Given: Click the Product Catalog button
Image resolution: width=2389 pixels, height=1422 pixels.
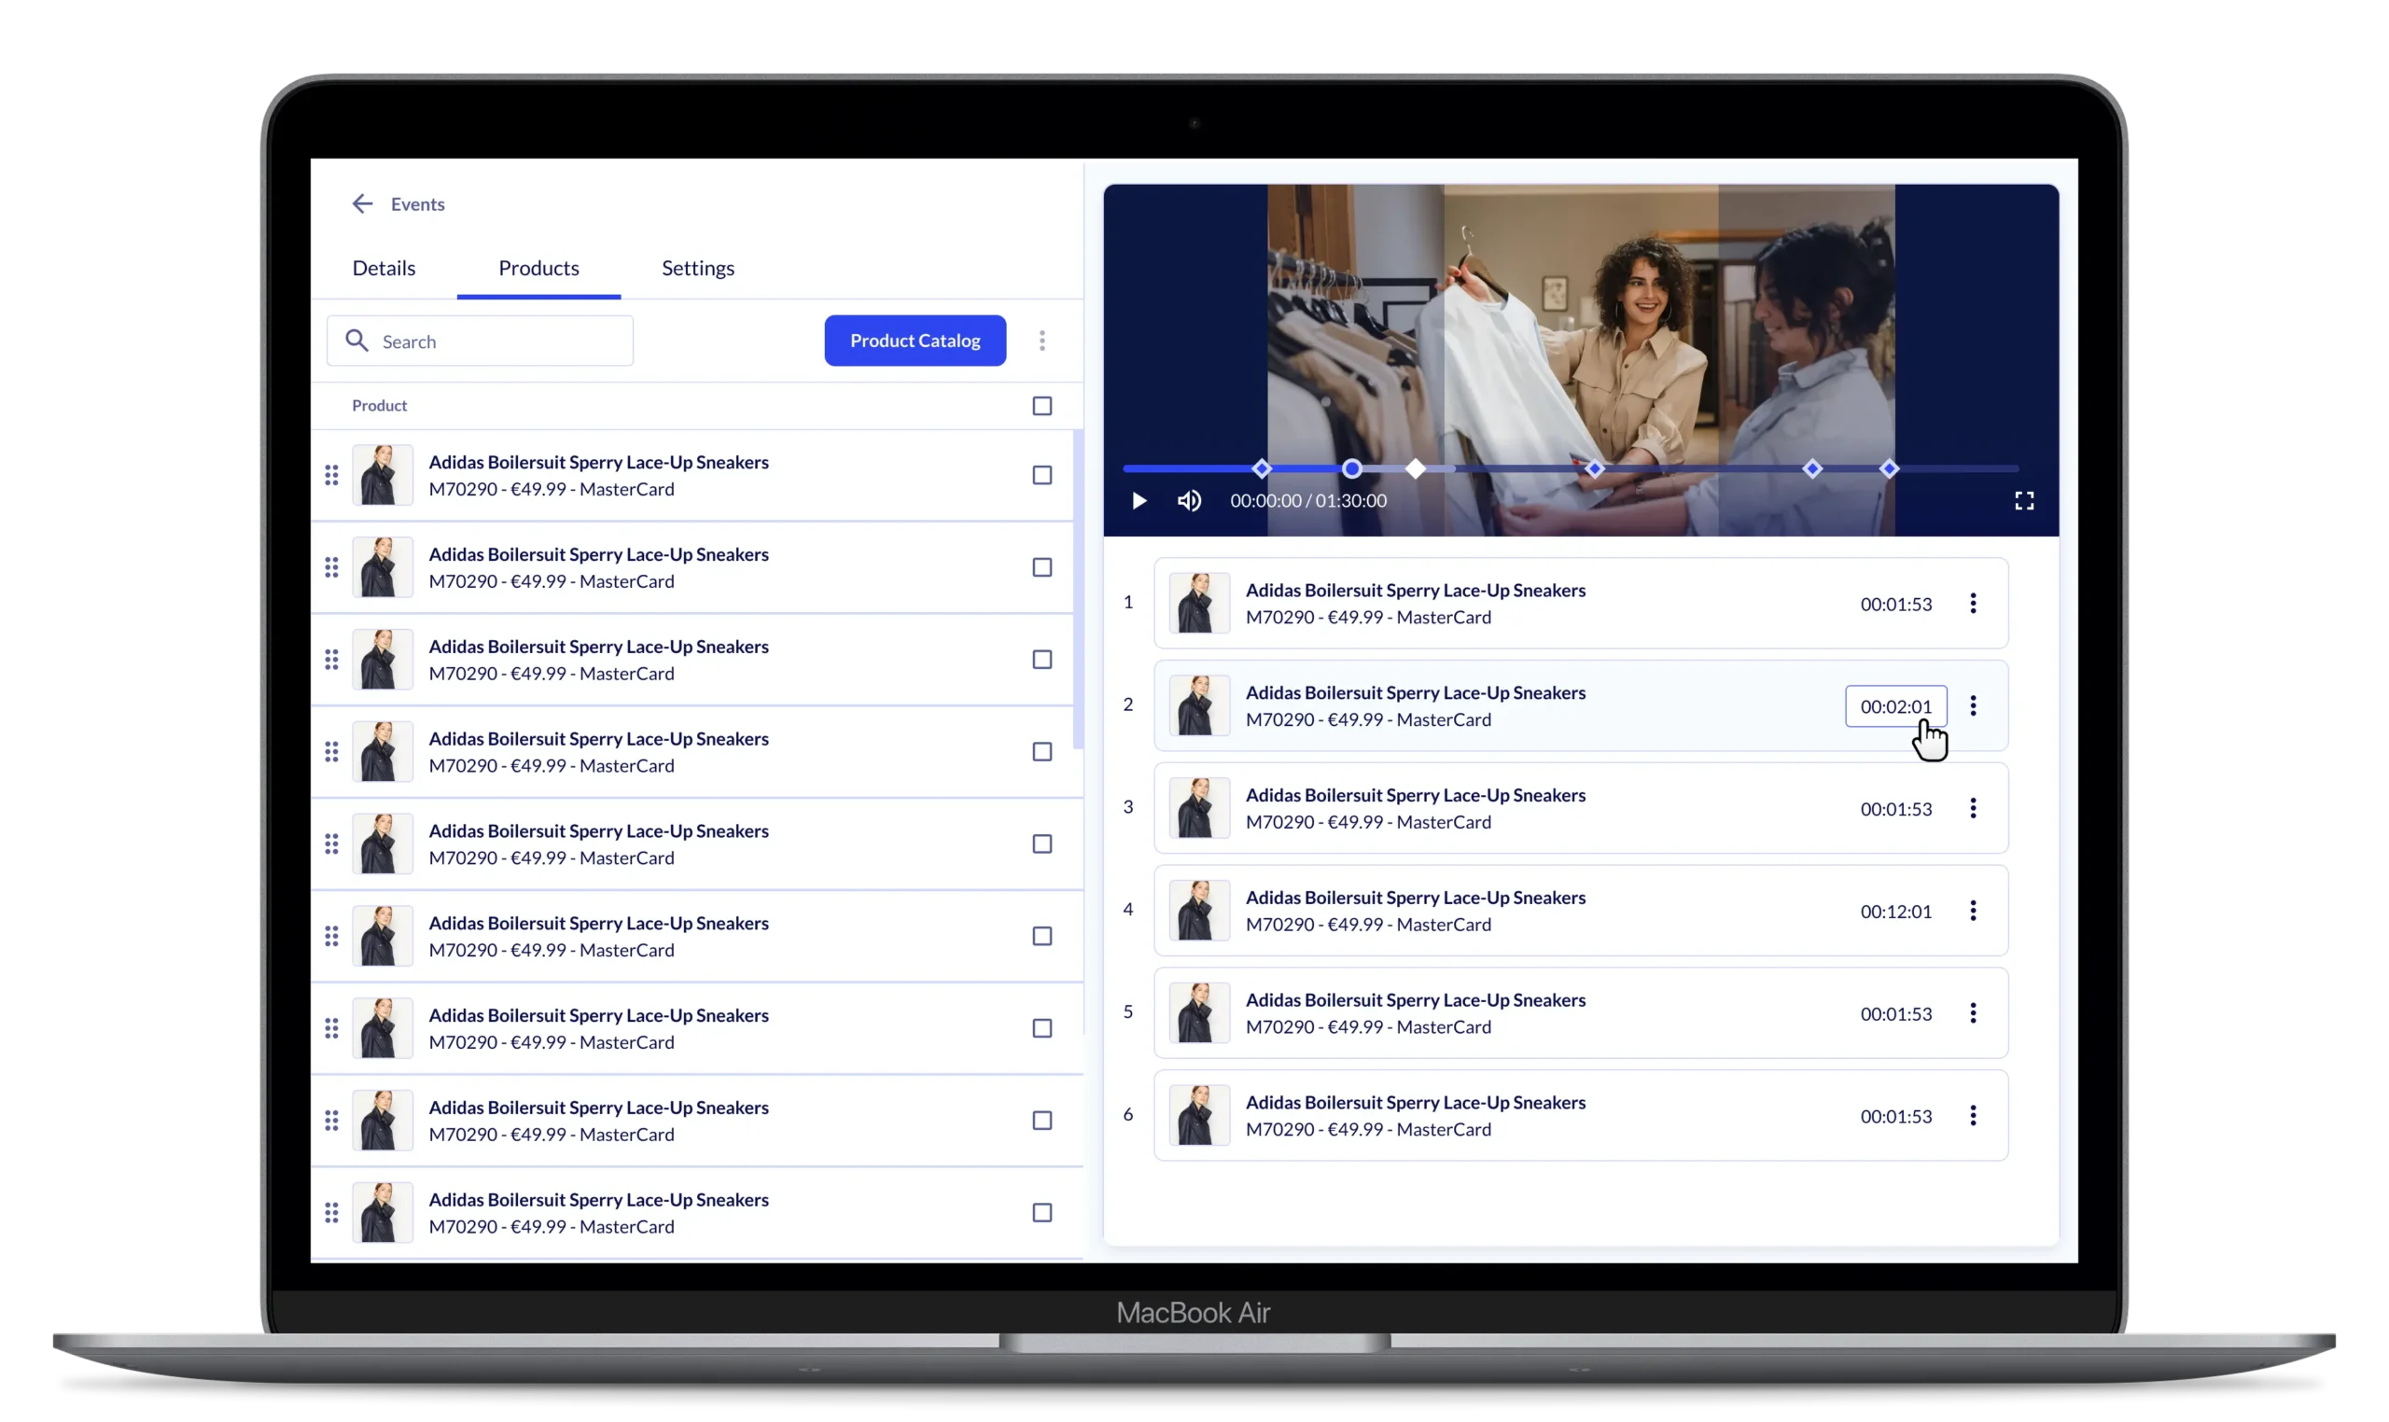Looking at the screenshot, I should pyautogui.click(x=915, y=341).
